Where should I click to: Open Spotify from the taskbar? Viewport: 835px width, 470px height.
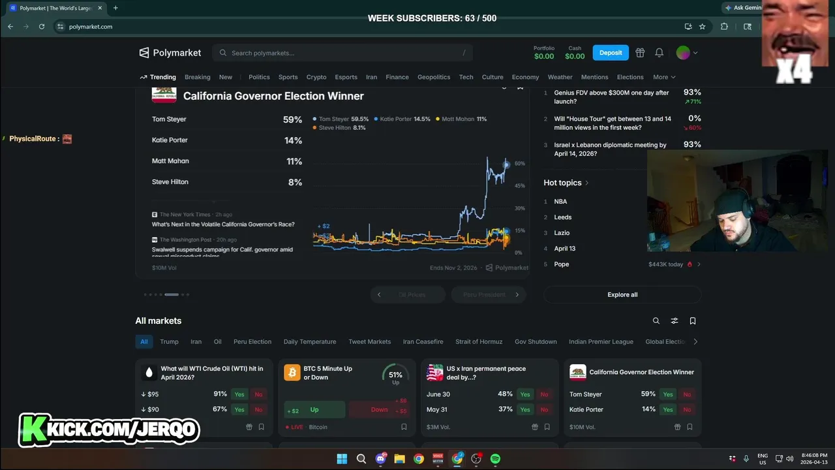tap(495, 459)
